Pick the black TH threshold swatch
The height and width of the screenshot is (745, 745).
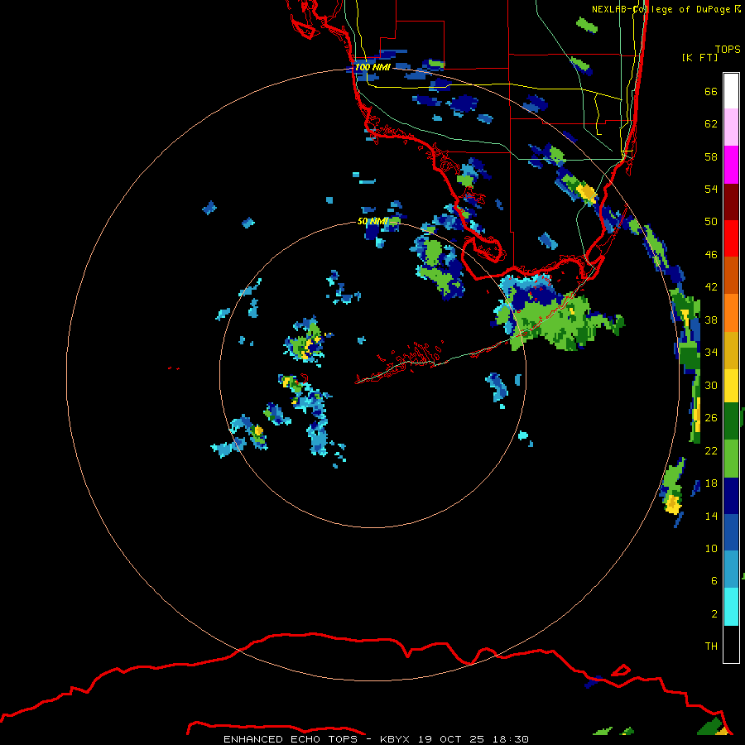click(x=731, y=644)
